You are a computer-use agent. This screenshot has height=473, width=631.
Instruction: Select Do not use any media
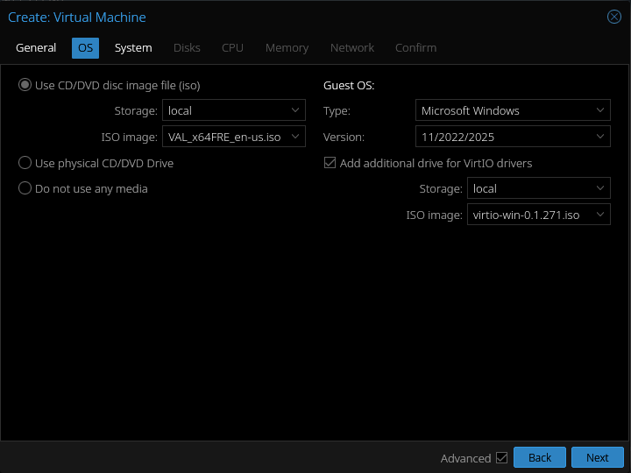click(x=25, y=188)
